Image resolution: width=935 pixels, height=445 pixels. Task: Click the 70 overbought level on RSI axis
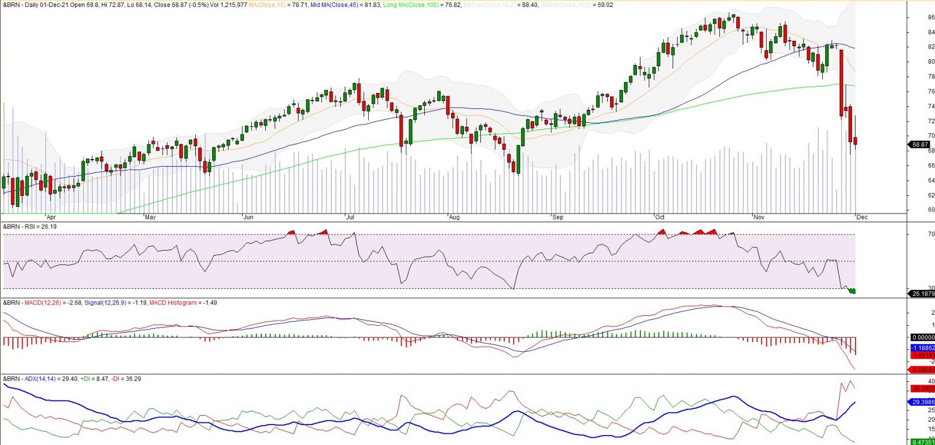coord(931,234)
